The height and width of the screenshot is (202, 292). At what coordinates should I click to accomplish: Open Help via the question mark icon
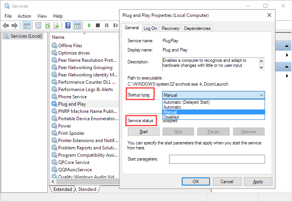tap(68, 26)
